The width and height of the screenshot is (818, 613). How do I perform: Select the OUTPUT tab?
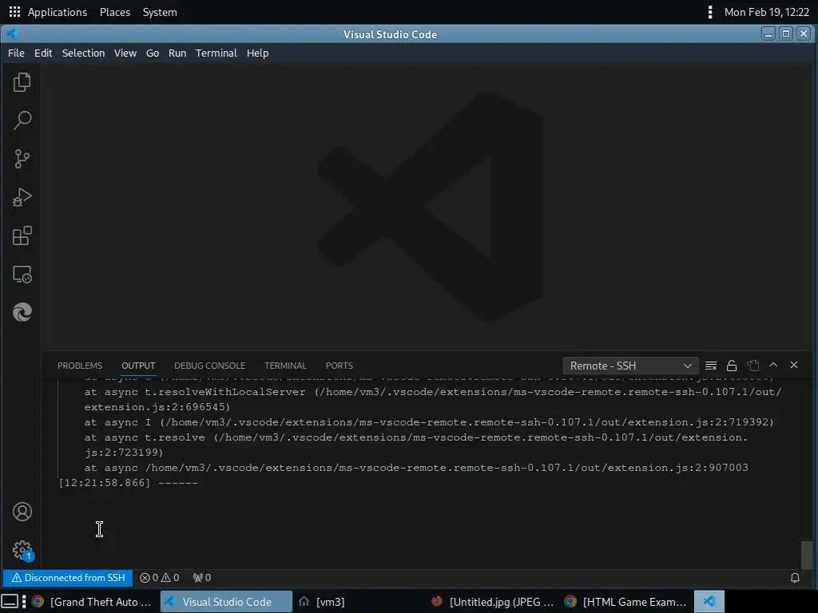tap(138, 366)
